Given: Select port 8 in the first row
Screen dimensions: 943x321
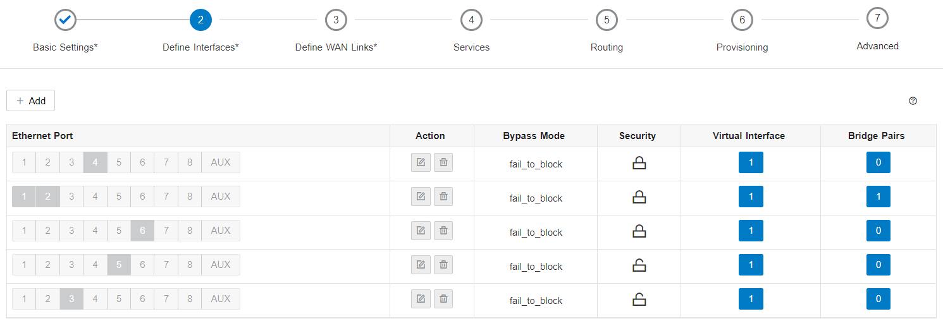Looking at the screenshot, I should coord(190,162).
